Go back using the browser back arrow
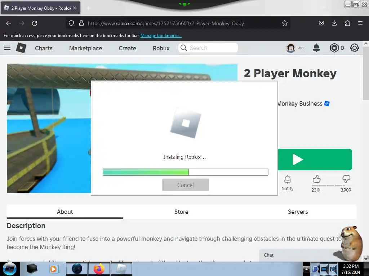 pos(9,23)
